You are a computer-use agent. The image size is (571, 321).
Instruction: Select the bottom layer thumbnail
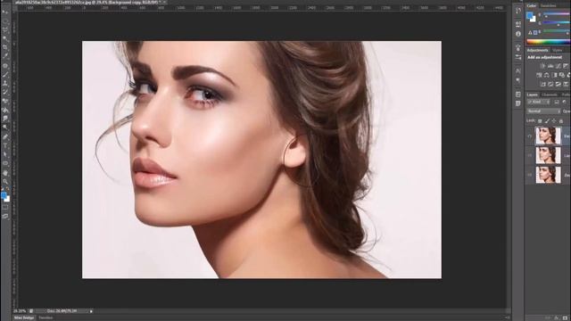(x=548, y=175)
